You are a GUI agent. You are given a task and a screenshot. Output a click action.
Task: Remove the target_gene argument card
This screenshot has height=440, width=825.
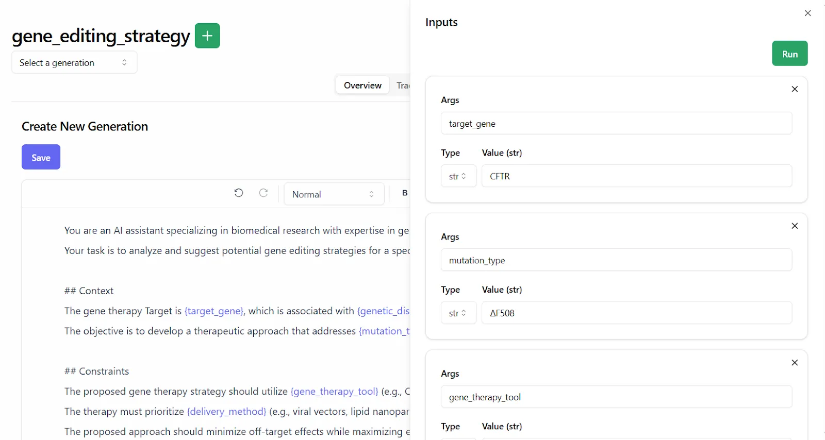(795, 89)
